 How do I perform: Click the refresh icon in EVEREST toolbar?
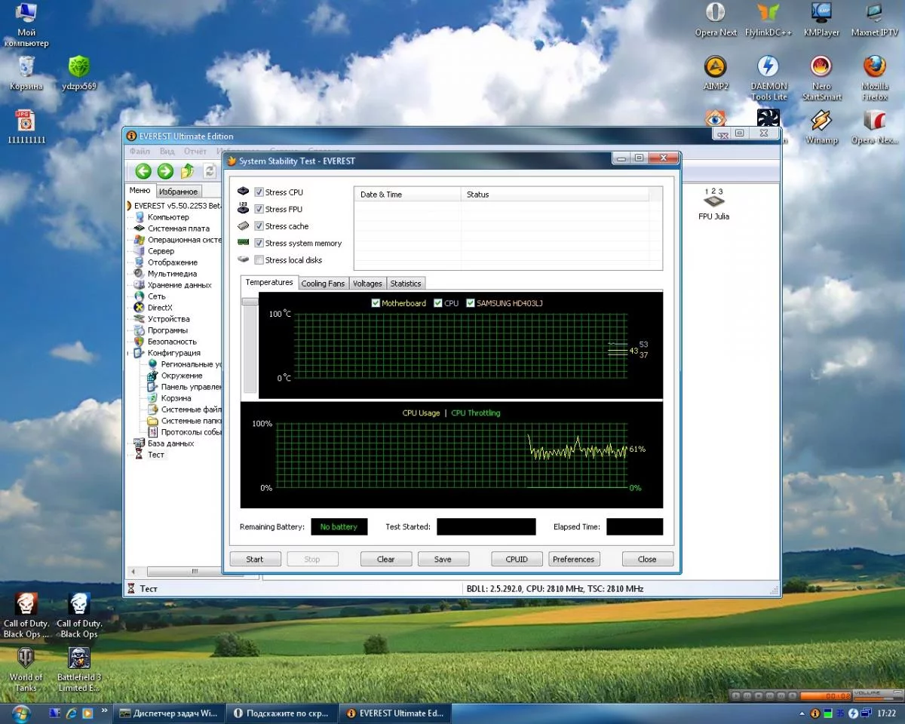(210, 171)
